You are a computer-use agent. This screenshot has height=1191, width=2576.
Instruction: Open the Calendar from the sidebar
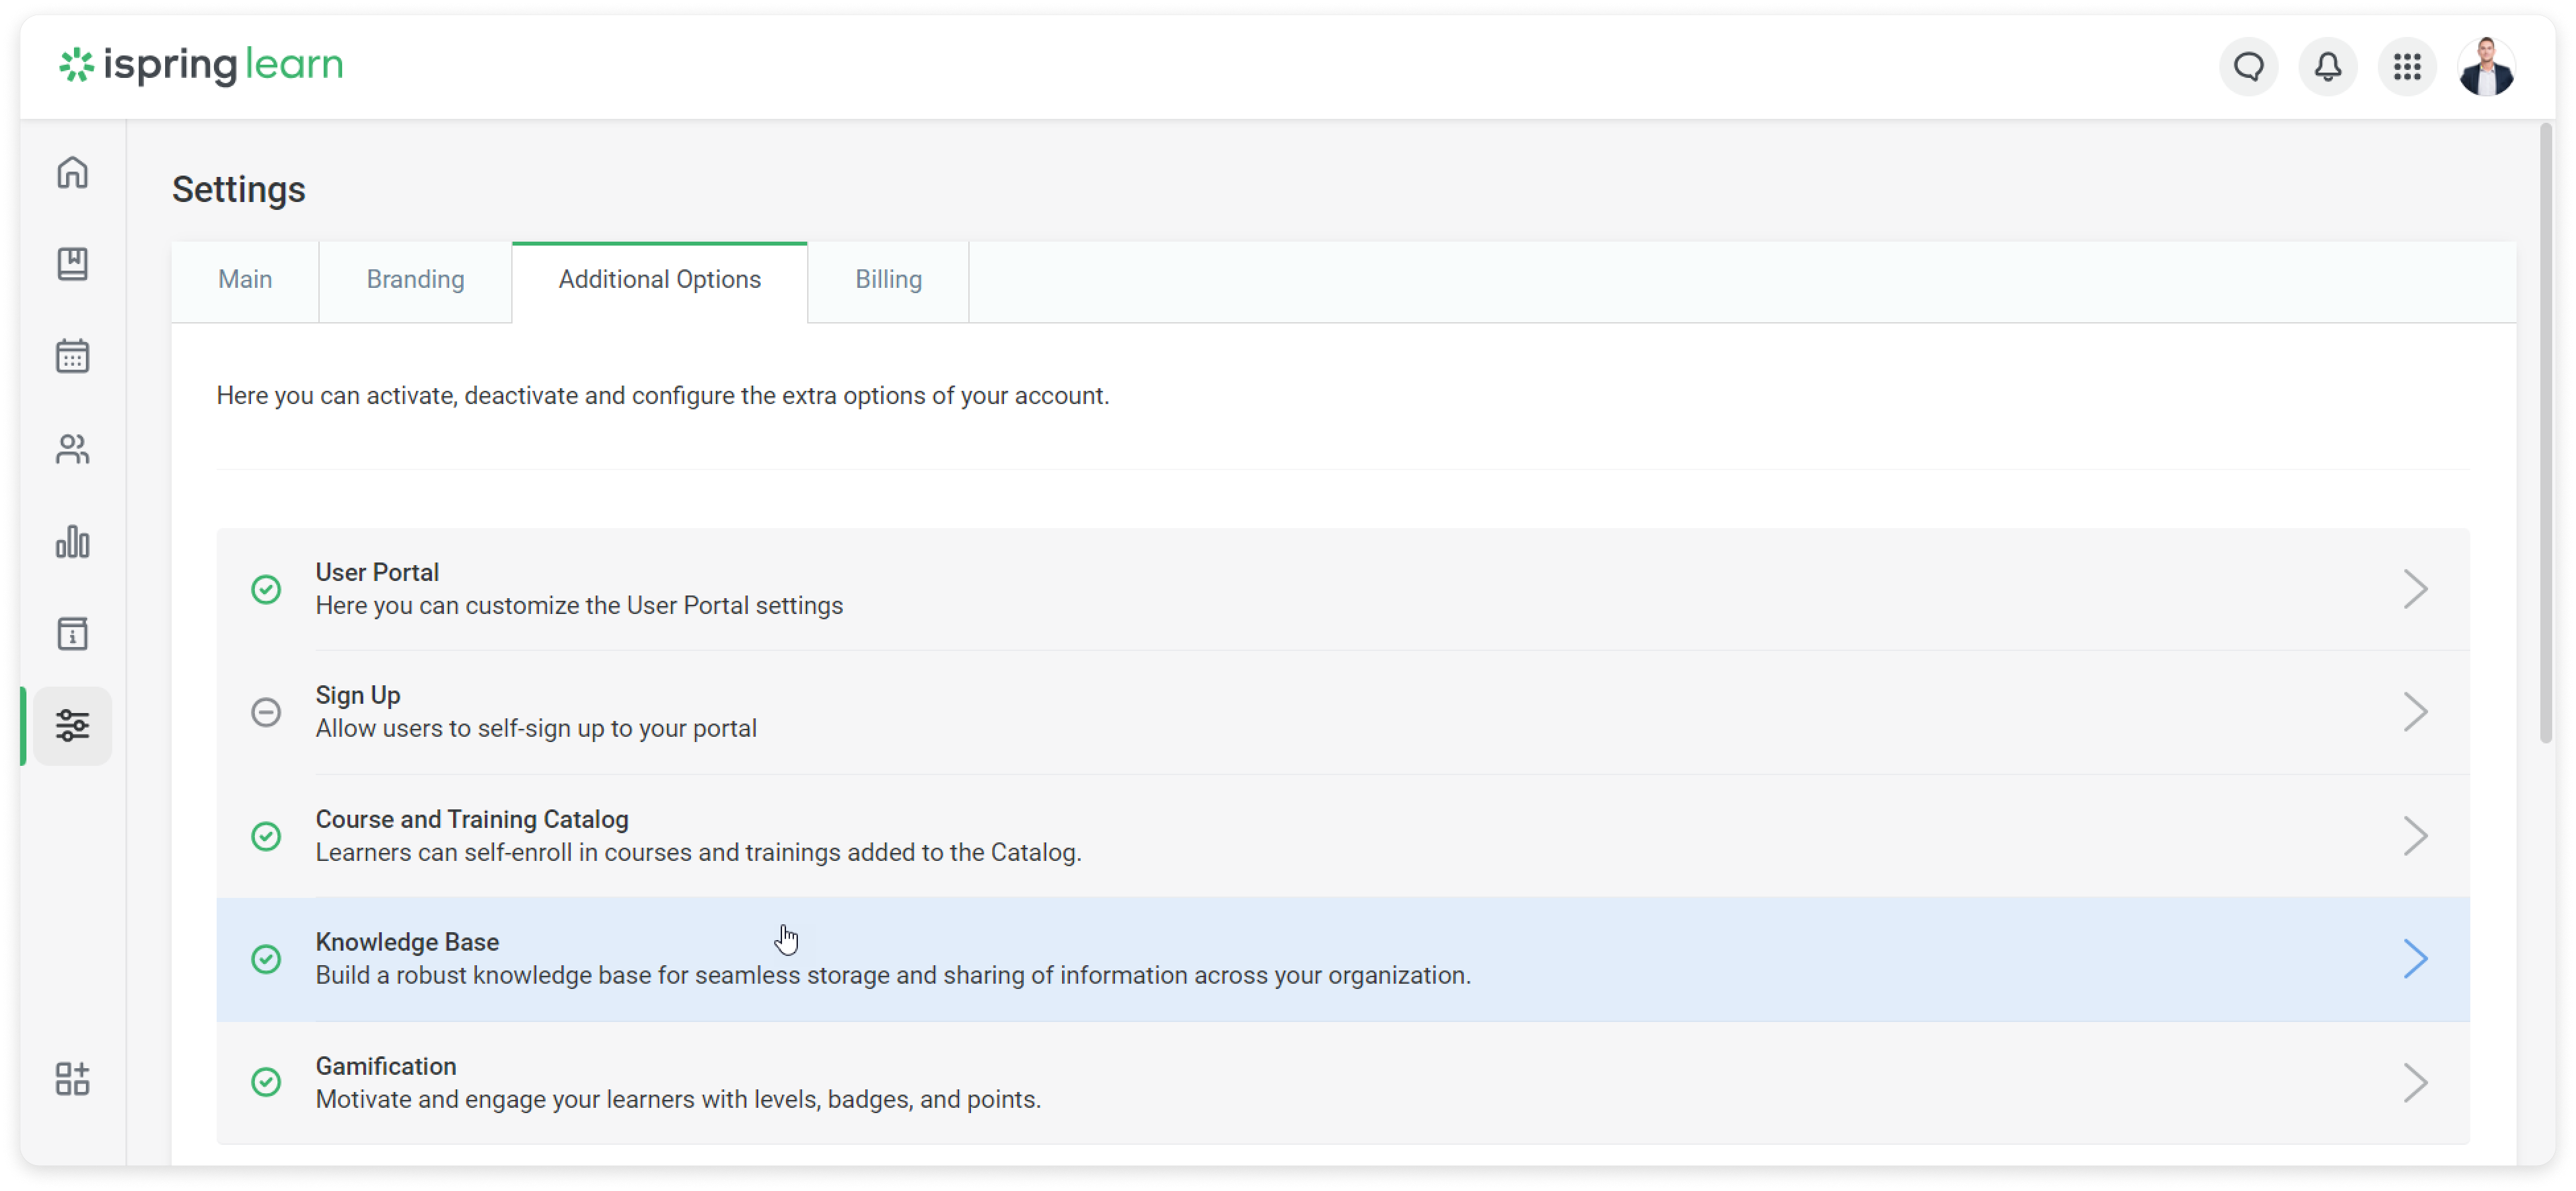(x=73, y=356)
